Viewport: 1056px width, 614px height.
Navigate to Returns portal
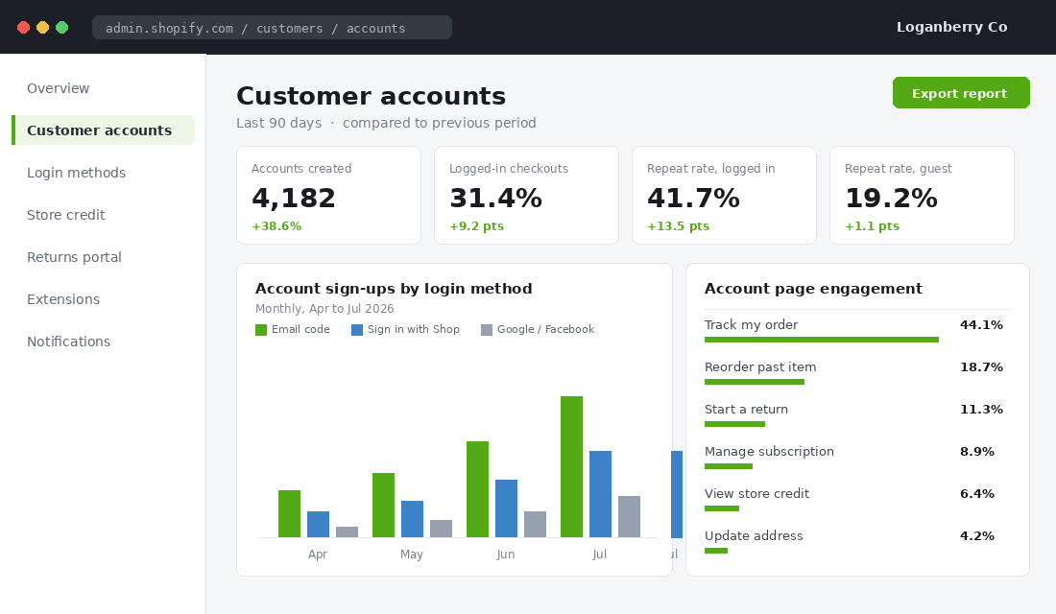(74, 257)
